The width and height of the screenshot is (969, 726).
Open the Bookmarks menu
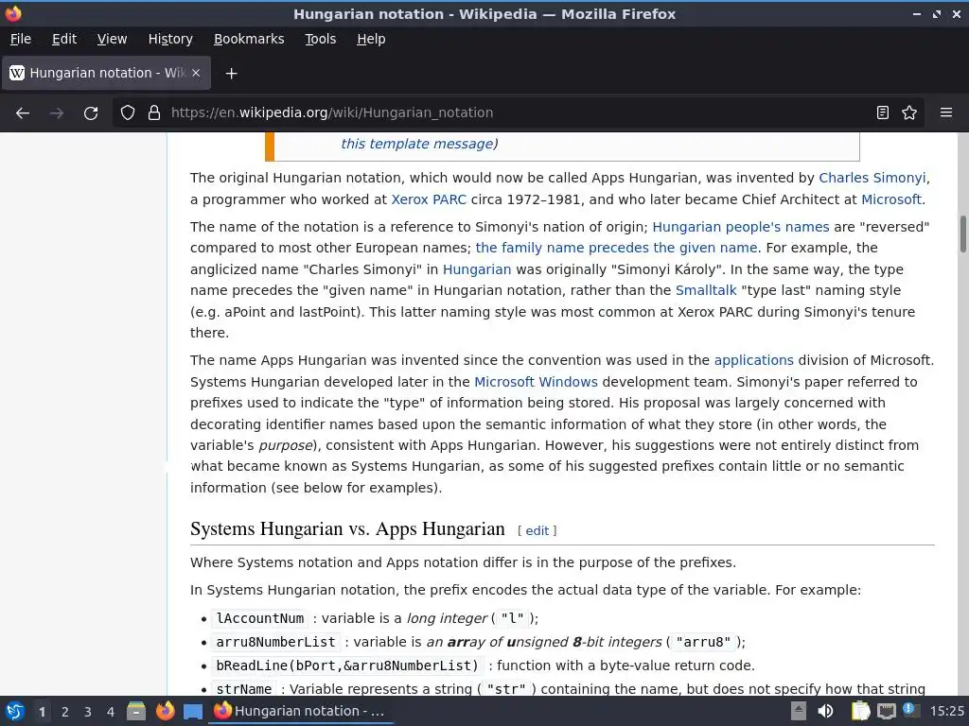[x=249, y=39]
